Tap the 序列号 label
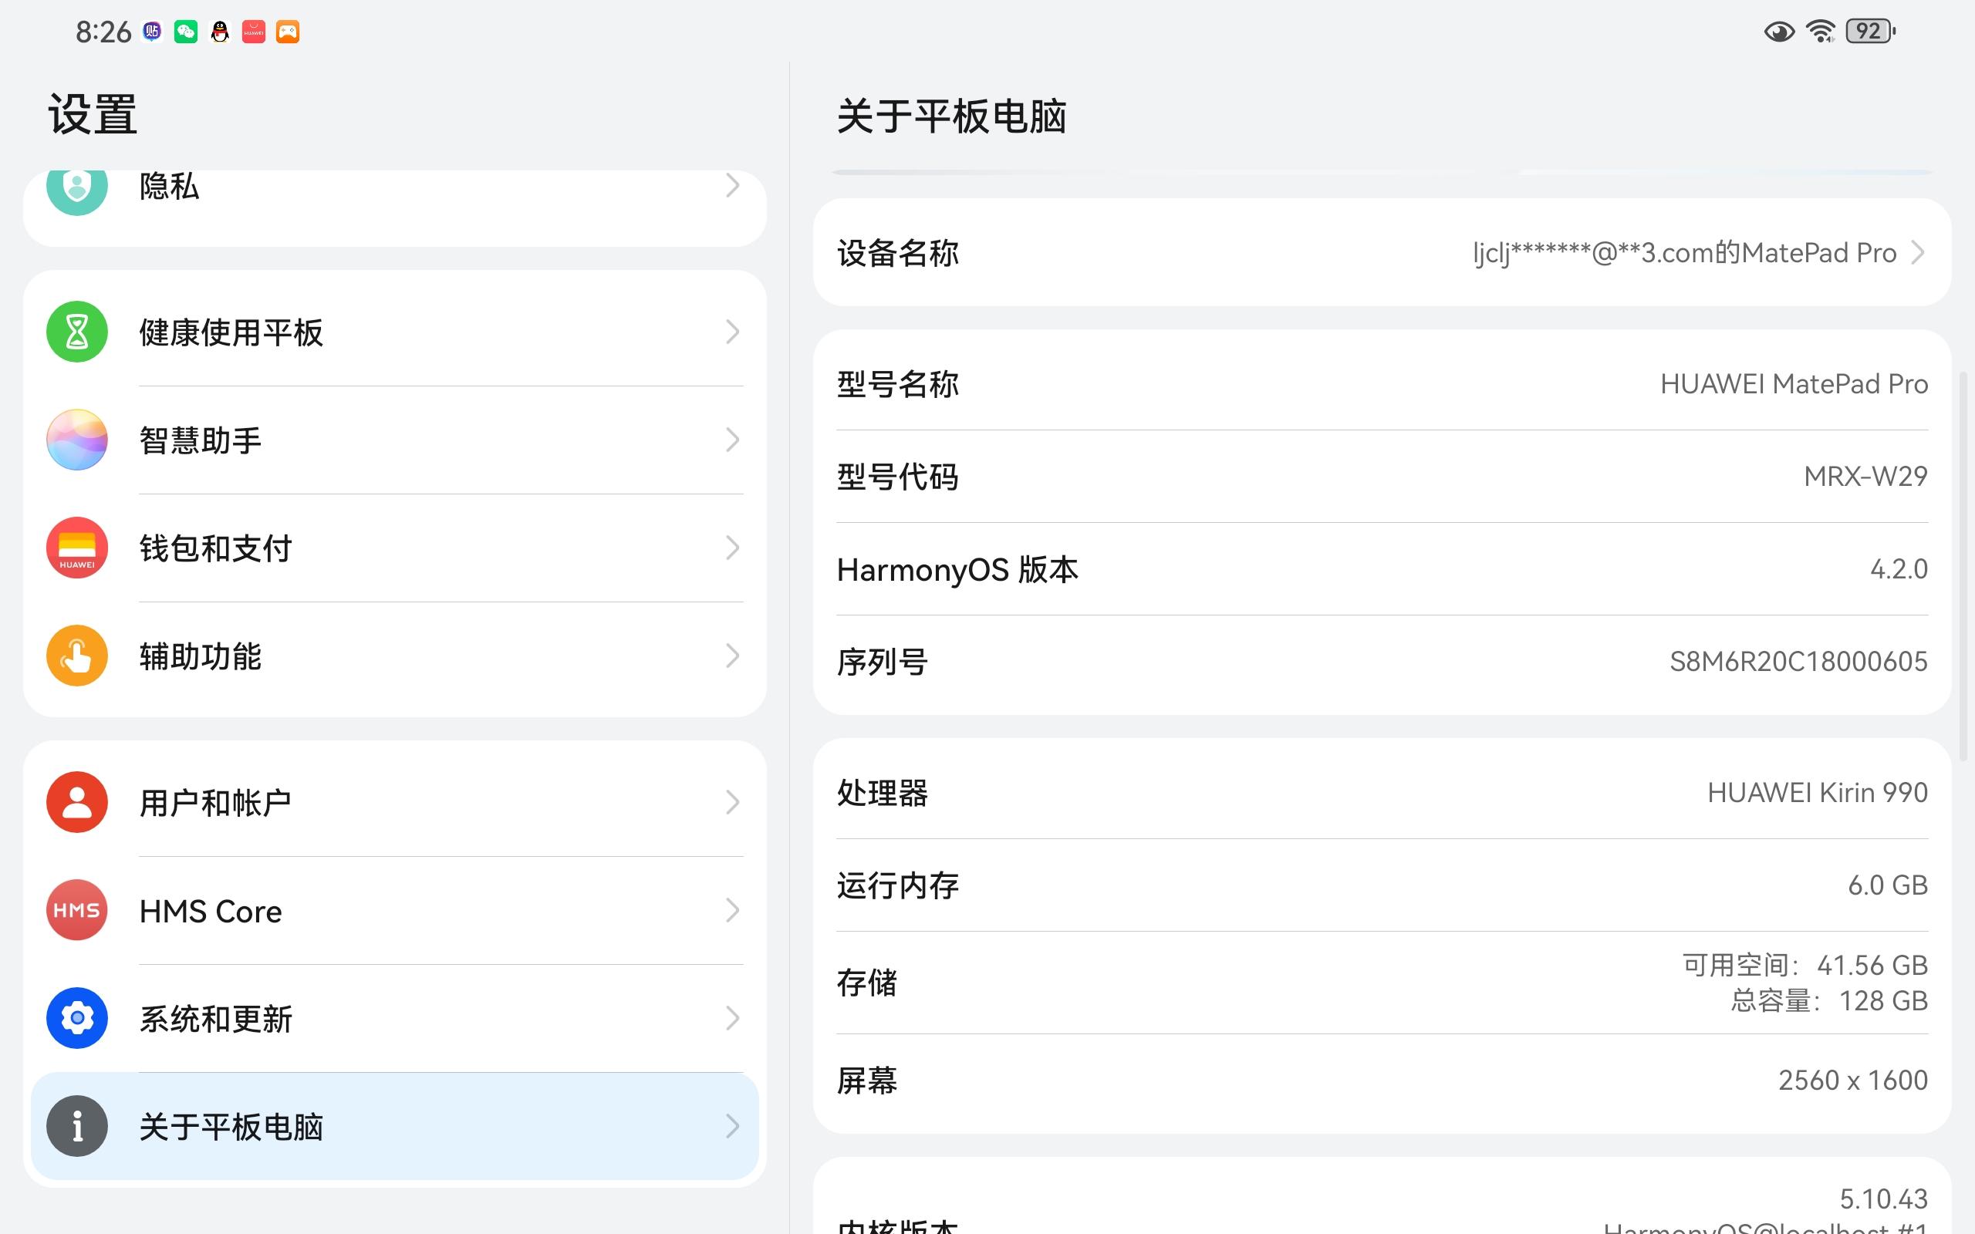 [x=883, y=662]
